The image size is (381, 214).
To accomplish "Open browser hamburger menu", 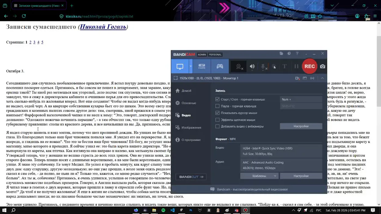I will click(x=375, y=16).
